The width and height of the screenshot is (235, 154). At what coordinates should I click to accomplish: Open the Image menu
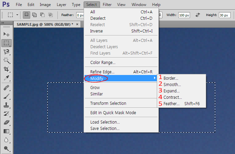45,5
